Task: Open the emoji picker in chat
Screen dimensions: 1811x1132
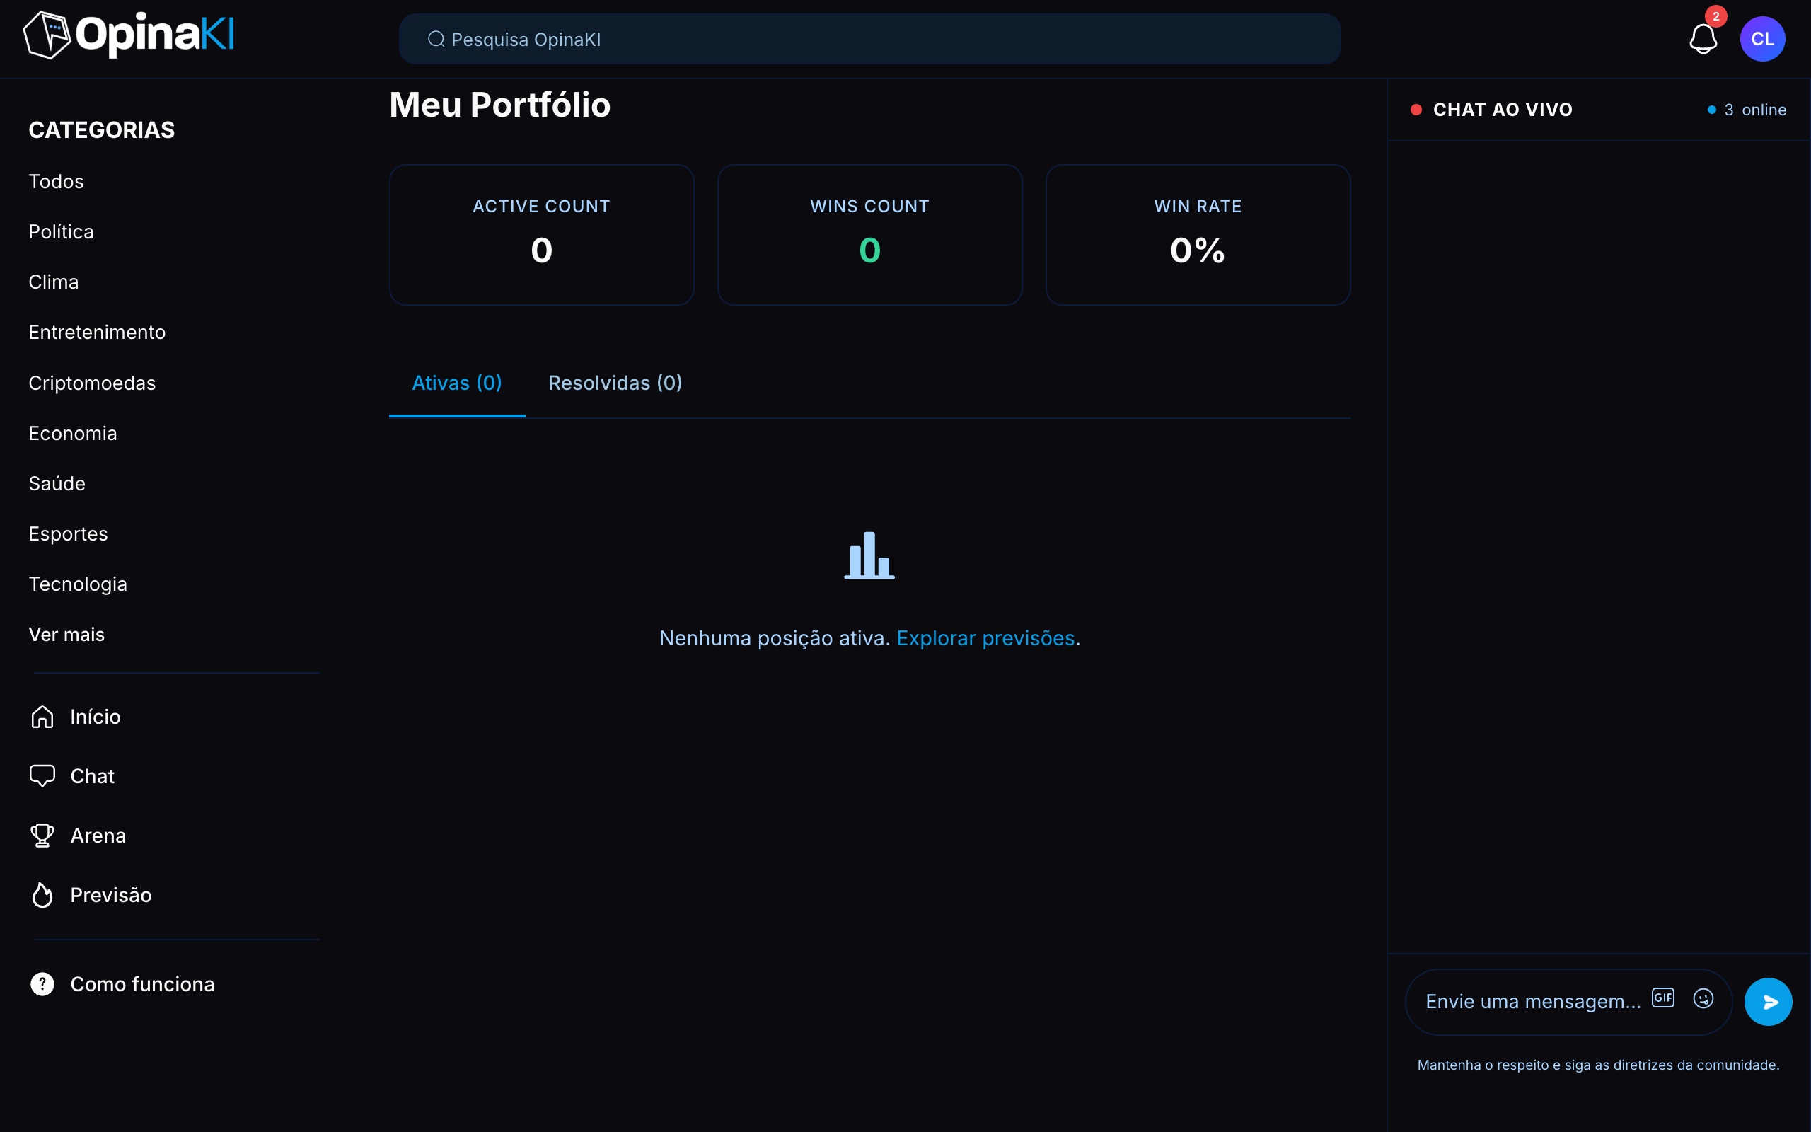Action: (x=1703, y=999)
